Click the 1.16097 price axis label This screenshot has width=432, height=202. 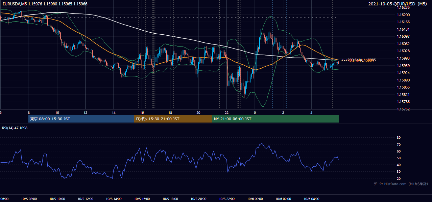403,36
